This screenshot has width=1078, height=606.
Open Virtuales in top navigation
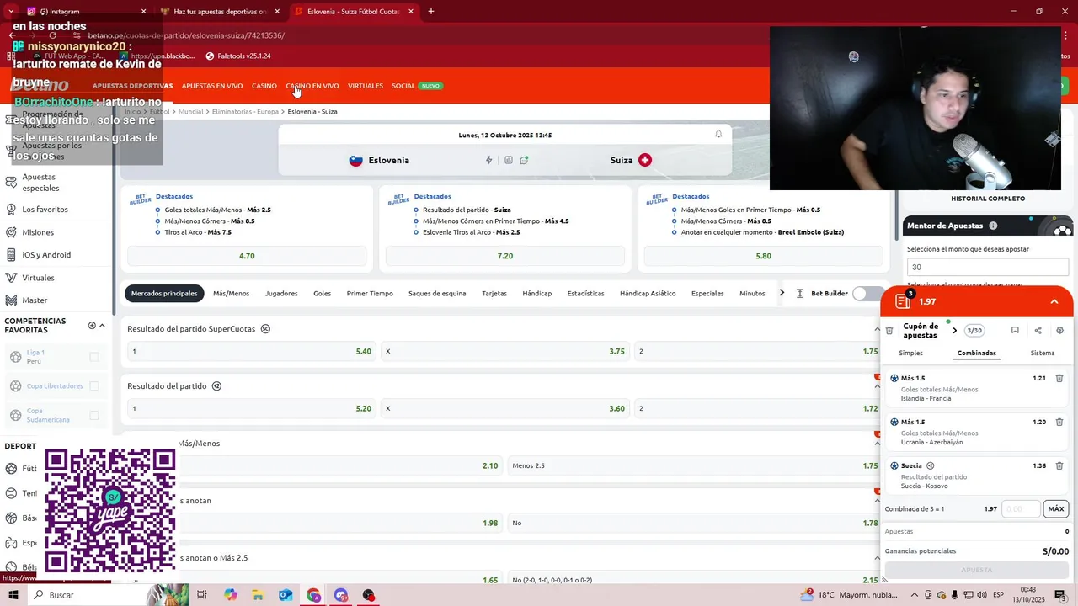click(x=366, y=86)
